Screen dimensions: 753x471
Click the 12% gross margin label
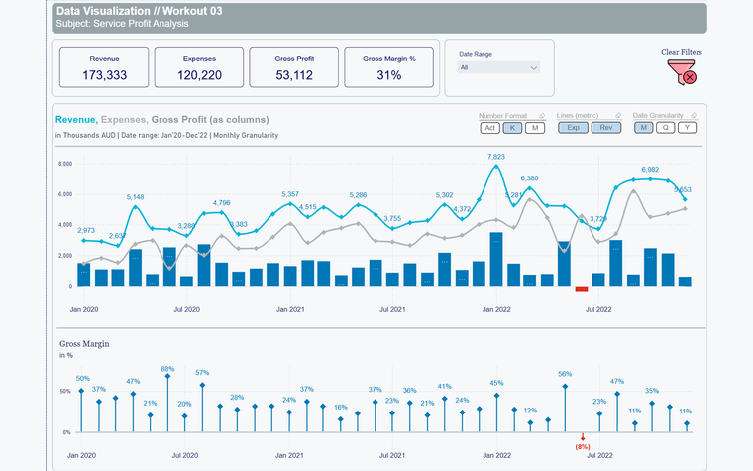530,411
